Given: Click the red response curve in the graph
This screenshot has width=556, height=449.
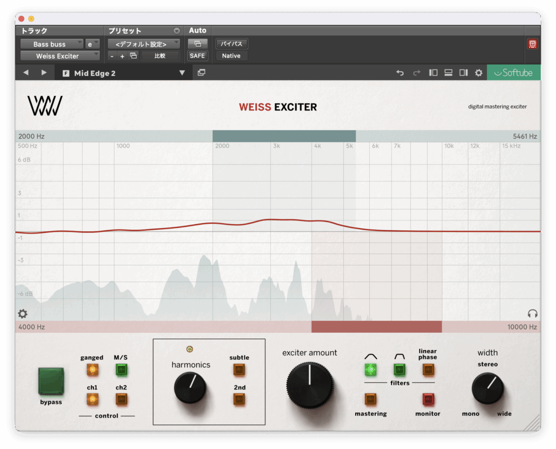Looking at the screenshot, I should [278, 220].
